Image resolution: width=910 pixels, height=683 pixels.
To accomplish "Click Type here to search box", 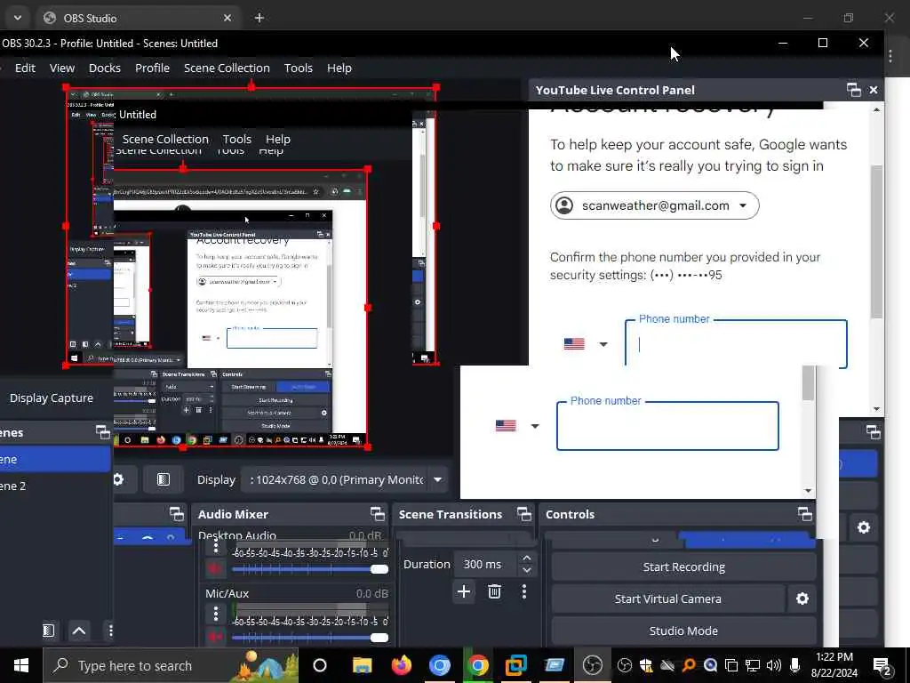I will point(172,665).
